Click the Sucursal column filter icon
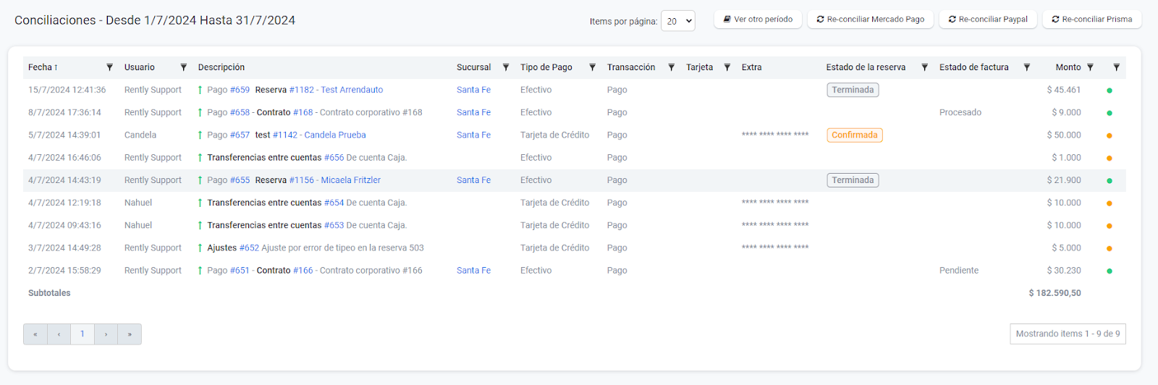This screenshot has height=385, width=1158. point(506,67)
